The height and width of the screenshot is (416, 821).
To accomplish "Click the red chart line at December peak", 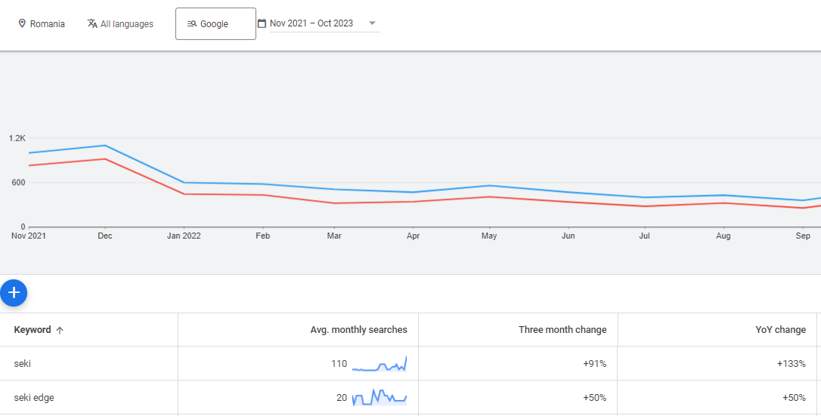I will tap(105, 159).
